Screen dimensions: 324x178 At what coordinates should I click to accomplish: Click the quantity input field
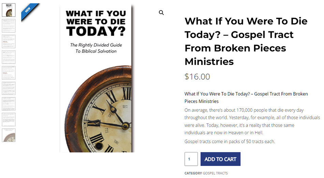[x=191, y=159]
